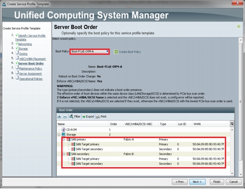Click the UCS logo in the title bar
Screen dimensions: 245x194
click(x=4, y=4)
